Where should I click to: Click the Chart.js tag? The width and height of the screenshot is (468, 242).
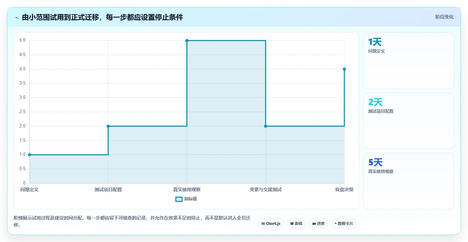click(271, 223)
